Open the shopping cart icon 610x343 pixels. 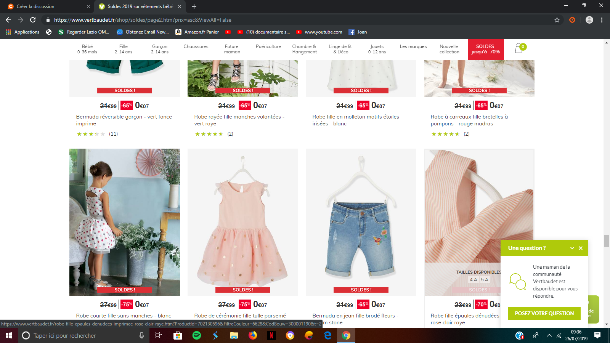519,48
